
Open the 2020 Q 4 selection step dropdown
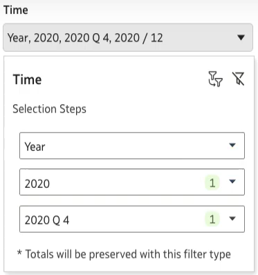tap(132, 219)
